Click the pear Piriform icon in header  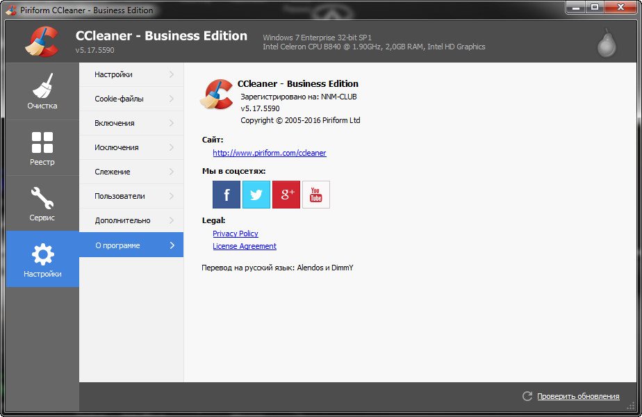click(607, 42)
